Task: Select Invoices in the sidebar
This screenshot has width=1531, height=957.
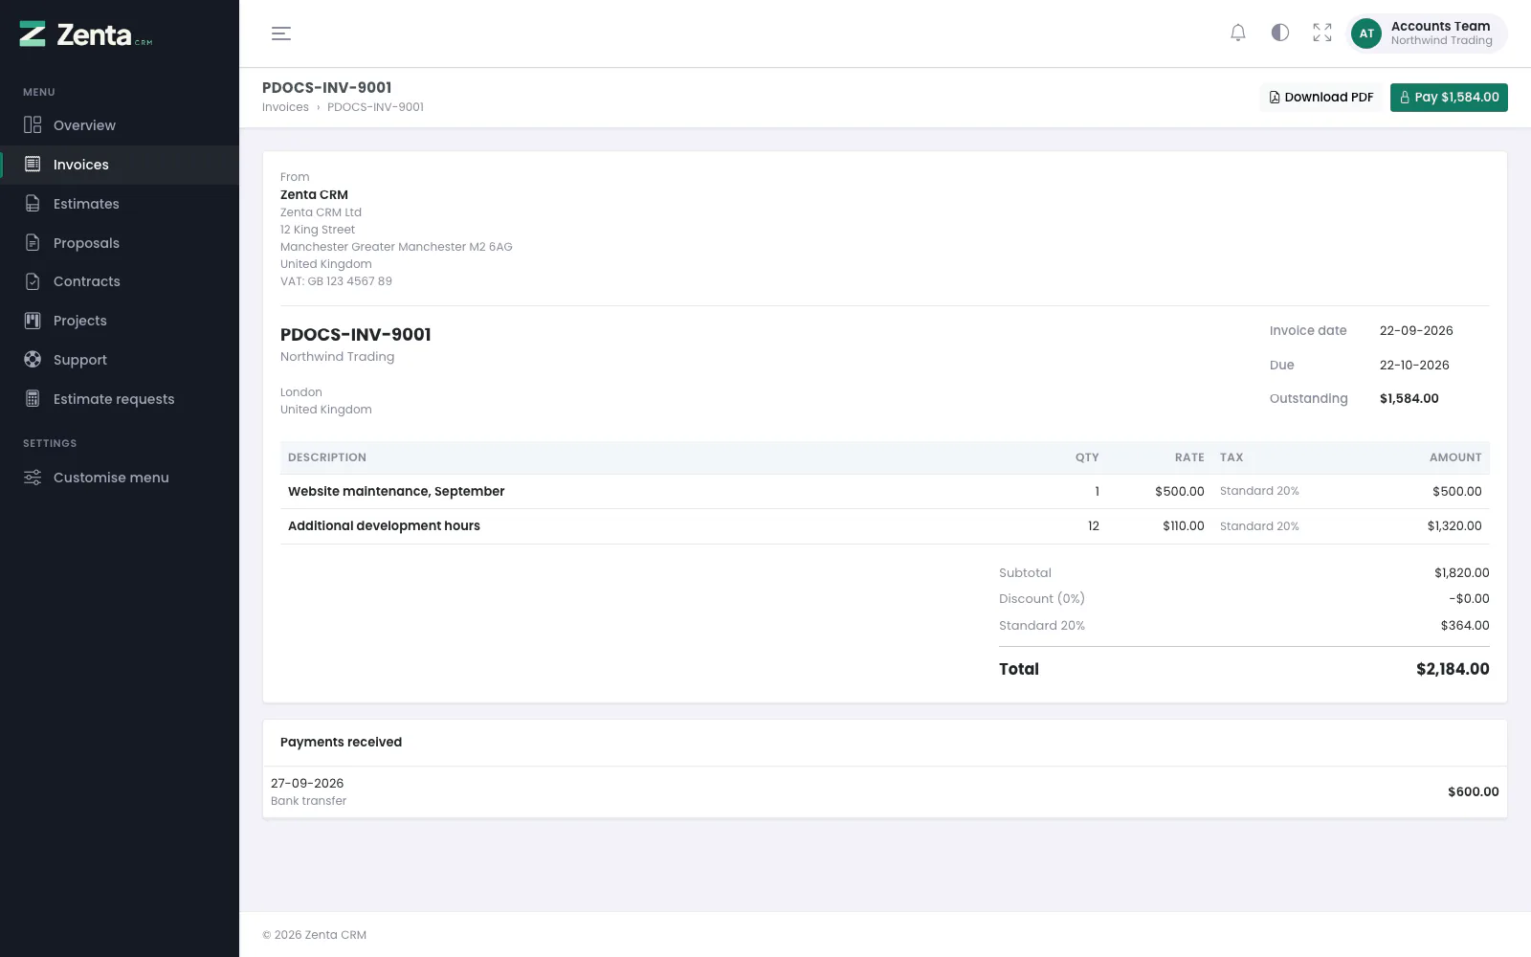Action: [120, 165]
